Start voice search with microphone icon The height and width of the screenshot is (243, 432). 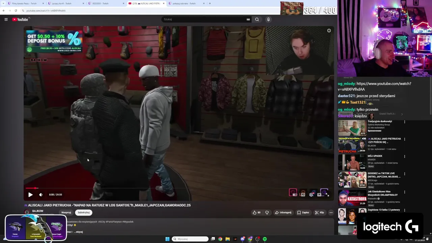point(268,20)
